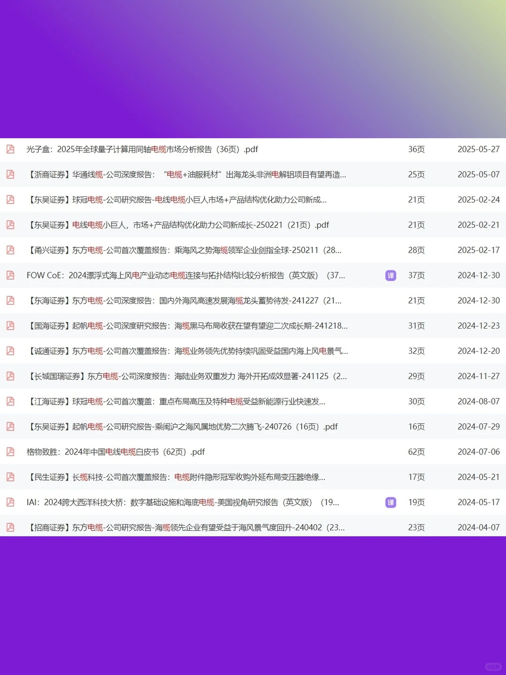Click translate badge on IAI report row
The image size is (506, 675).
(x=391, y=502)
